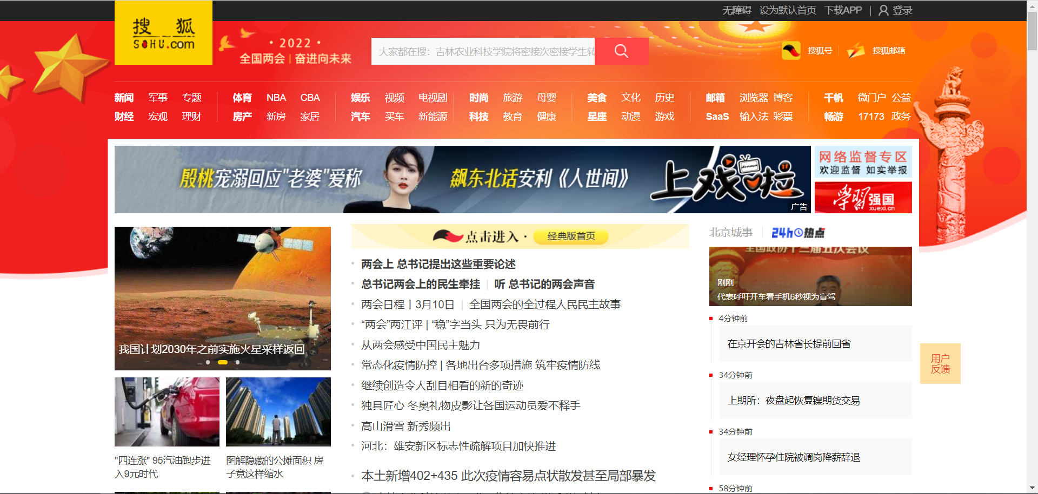Select 时尚 in navigation
The height and width of the screenshot is (494, 1038).
[479, 98]
